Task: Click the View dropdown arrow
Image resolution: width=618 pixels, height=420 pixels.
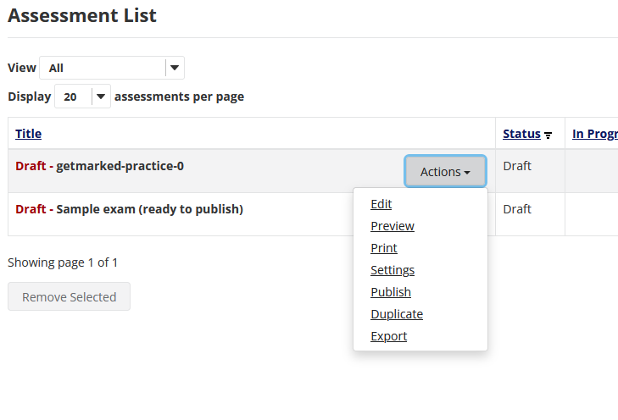Action: [x=175, y=68]
